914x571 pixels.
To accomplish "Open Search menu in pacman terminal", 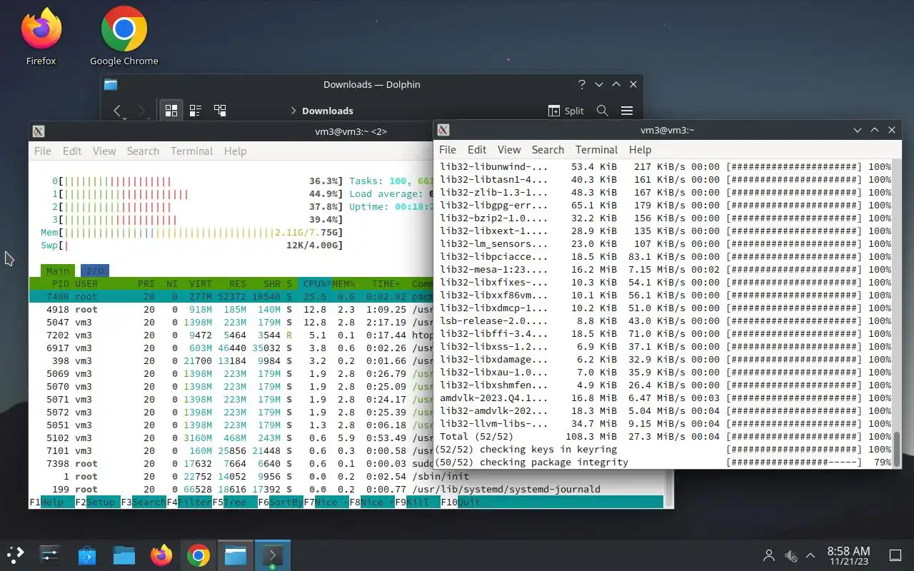I will coord(548,149).
